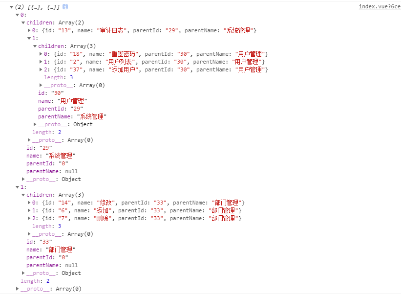Expand the 修改 object with id 14
Screen dimensions: 401x295
pyautogui.click(x=29, y=203)
